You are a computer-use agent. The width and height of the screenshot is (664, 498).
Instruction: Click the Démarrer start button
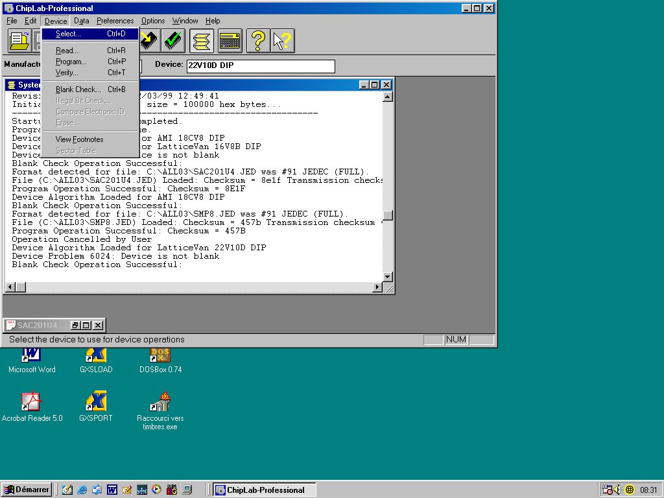click(x=27, y=490)
